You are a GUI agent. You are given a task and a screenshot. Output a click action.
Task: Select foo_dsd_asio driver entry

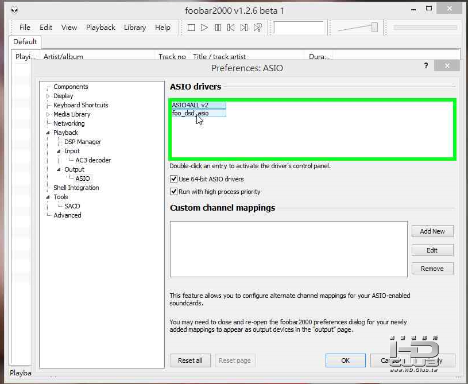199,113
